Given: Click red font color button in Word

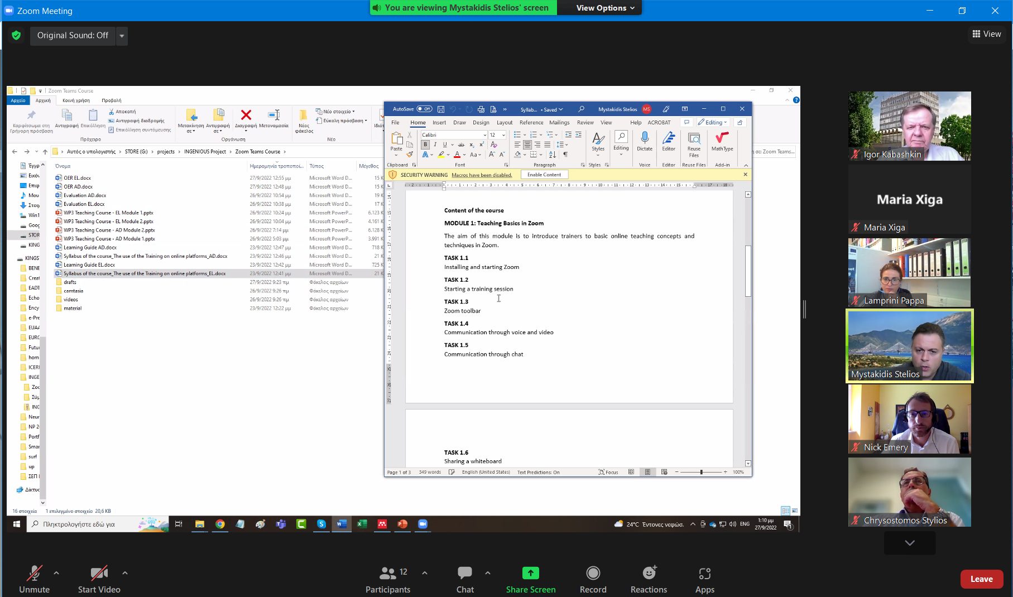Looking at the screenshot, I should 457,155.
